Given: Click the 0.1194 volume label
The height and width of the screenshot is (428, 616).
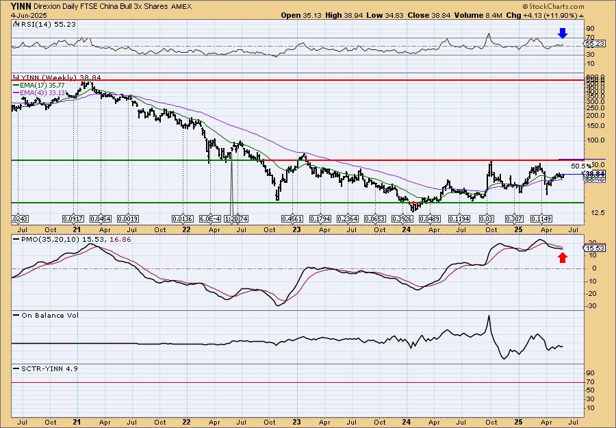Looking at the screenshot, I should [459, 218].
